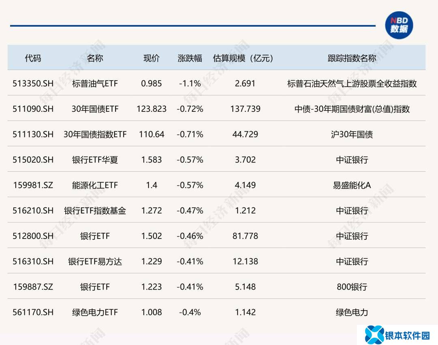Click the 估算规模（亿元） column header

pos(243,58)
